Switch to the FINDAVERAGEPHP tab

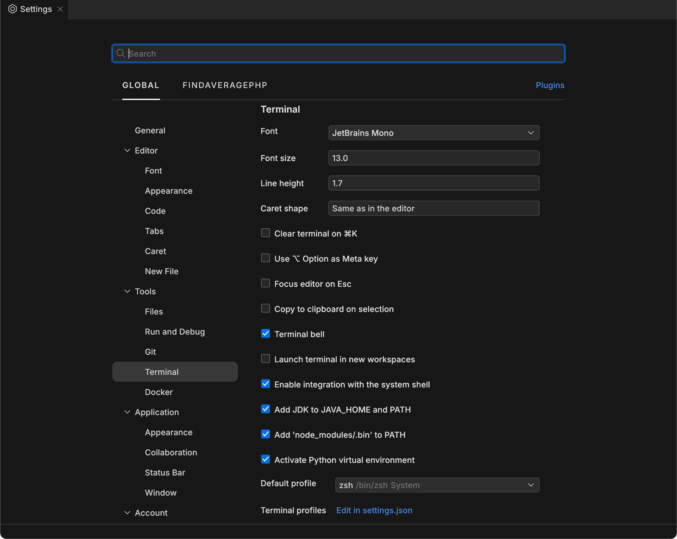click(225, 85)
